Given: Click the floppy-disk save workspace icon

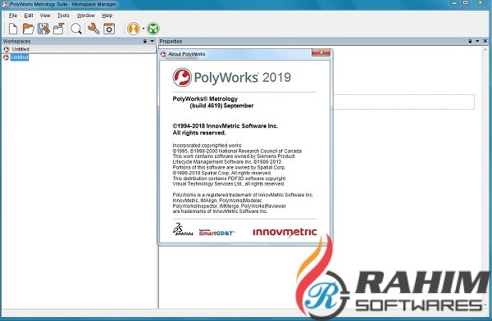Looking at the screenshot, I should pos(43,29).
